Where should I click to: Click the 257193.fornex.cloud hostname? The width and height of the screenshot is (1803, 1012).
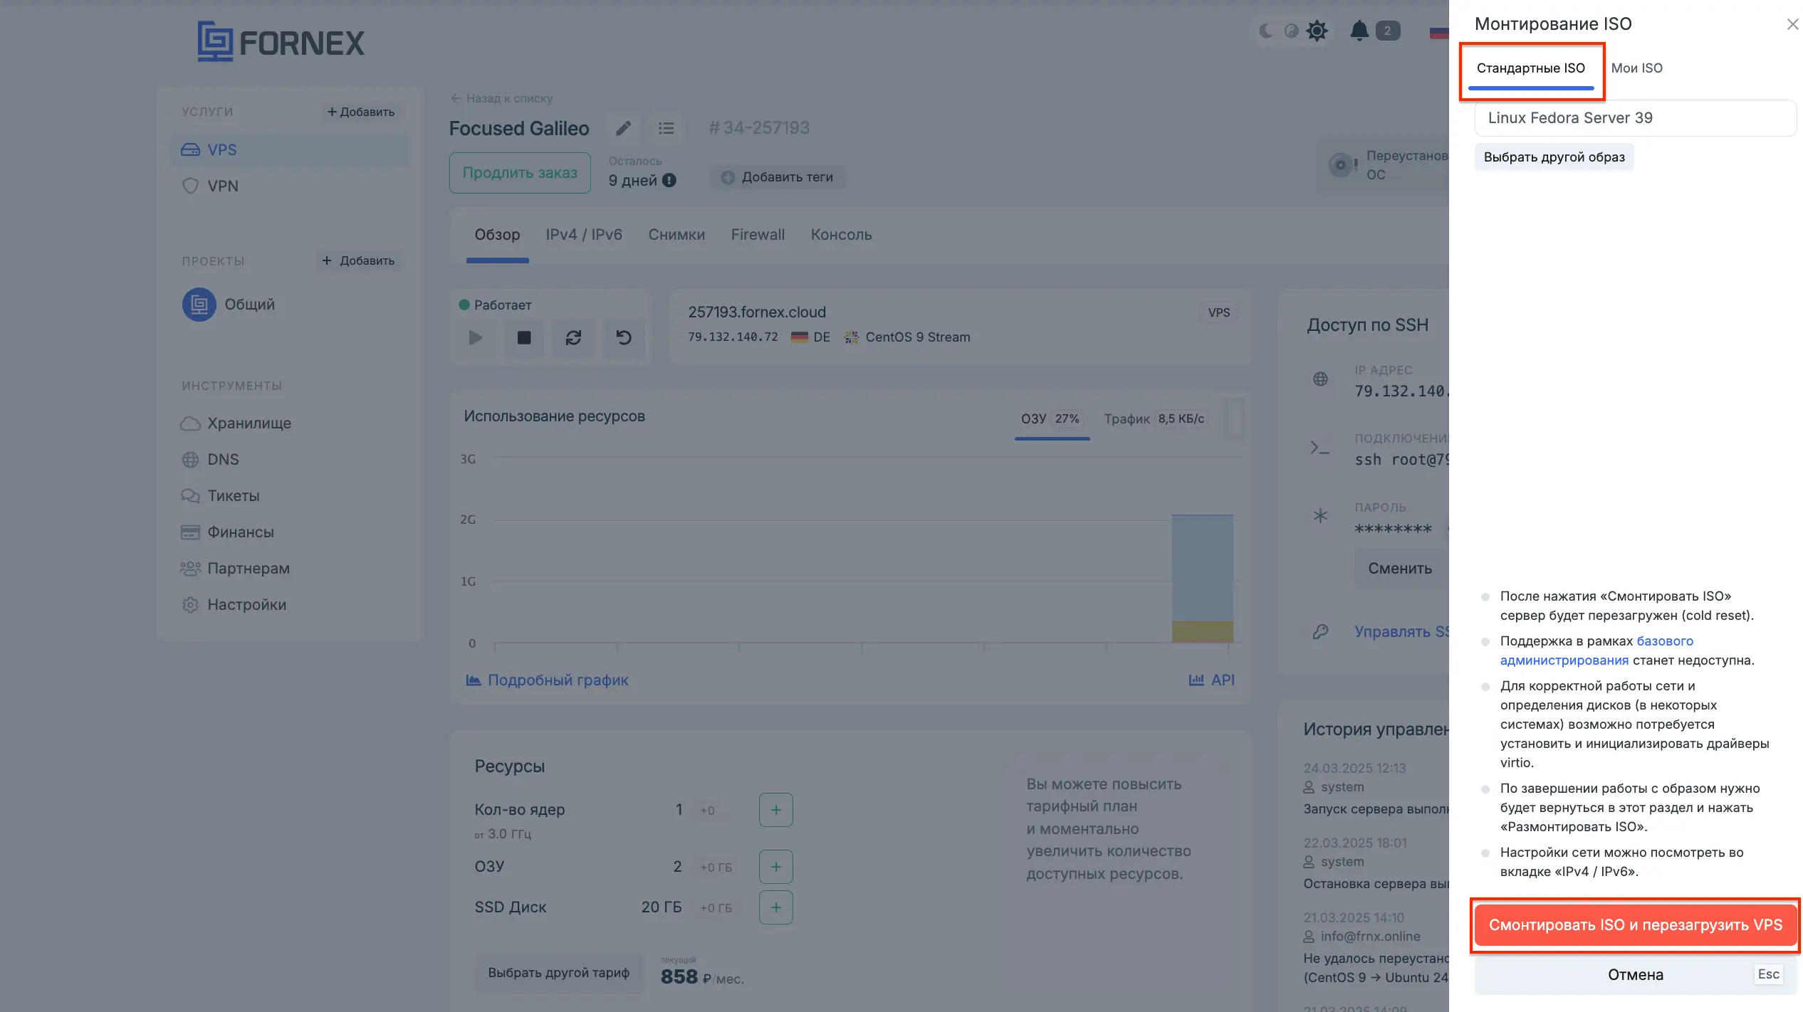756,312
